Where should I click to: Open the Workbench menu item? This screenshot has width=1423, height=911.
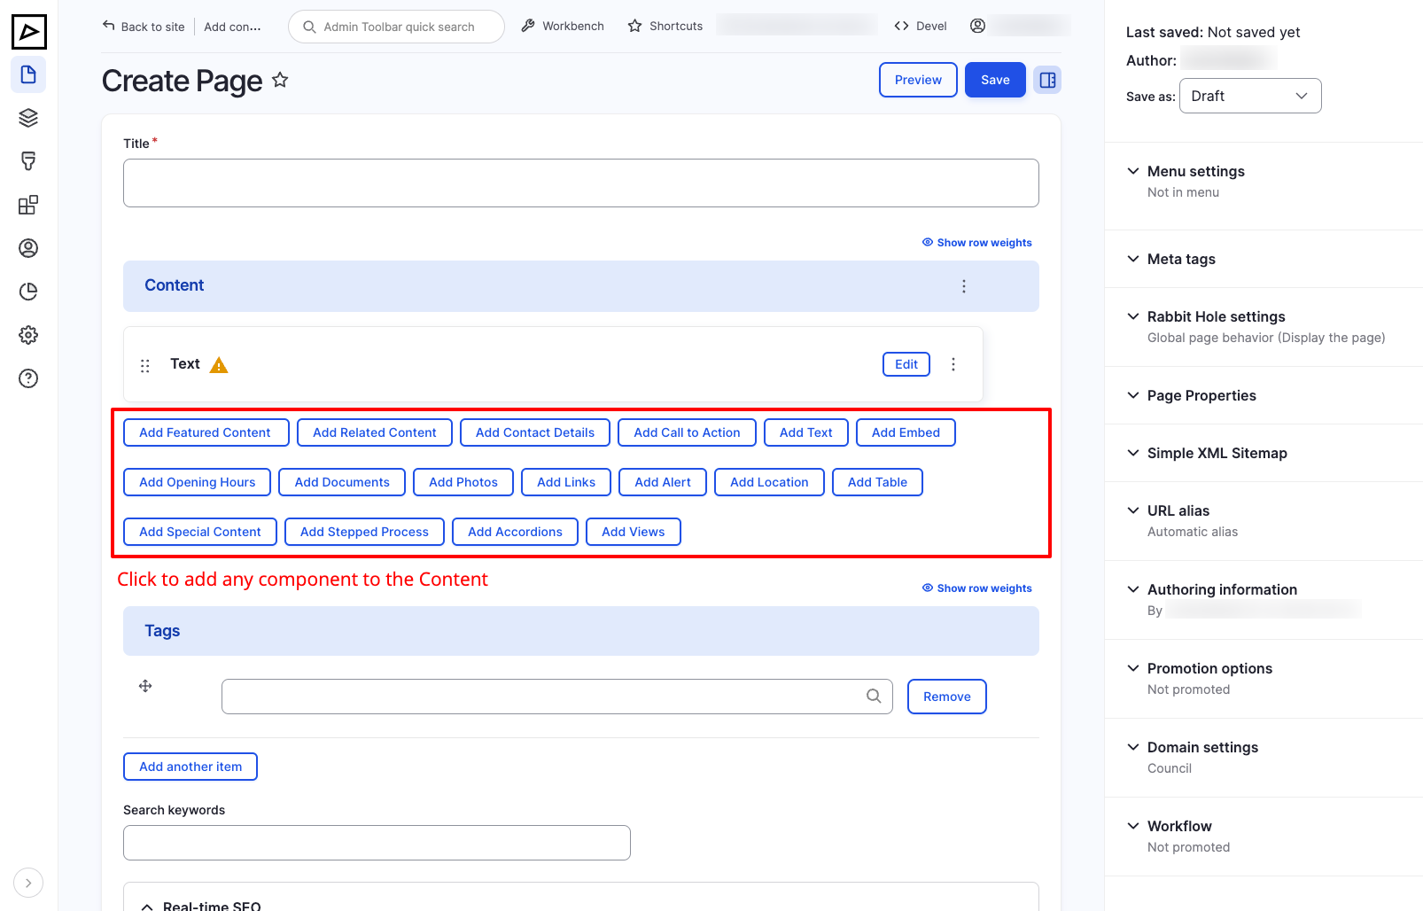click(x=563, y=26)
